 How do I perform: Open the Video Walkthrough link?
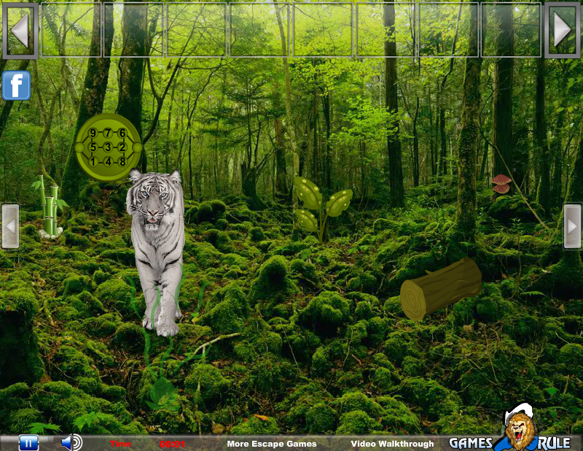click(392, 444)
